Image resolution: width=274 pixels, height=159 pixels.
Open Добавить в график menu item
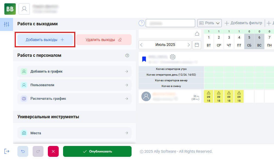[x=74, y=71]
